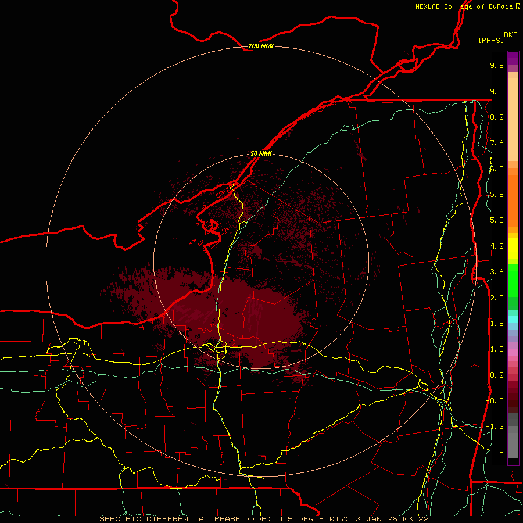This screenshot has height=523, width=523.
Task: Select the 50 NMI range ring label
Action: [261, 153]
